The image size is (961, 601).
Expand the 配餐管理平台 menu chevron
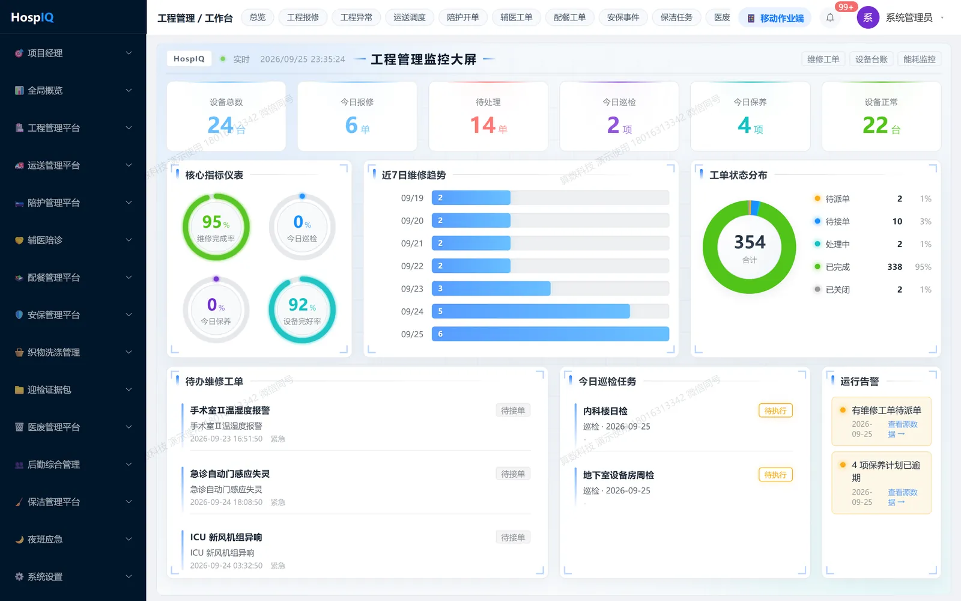pos(129,278)
